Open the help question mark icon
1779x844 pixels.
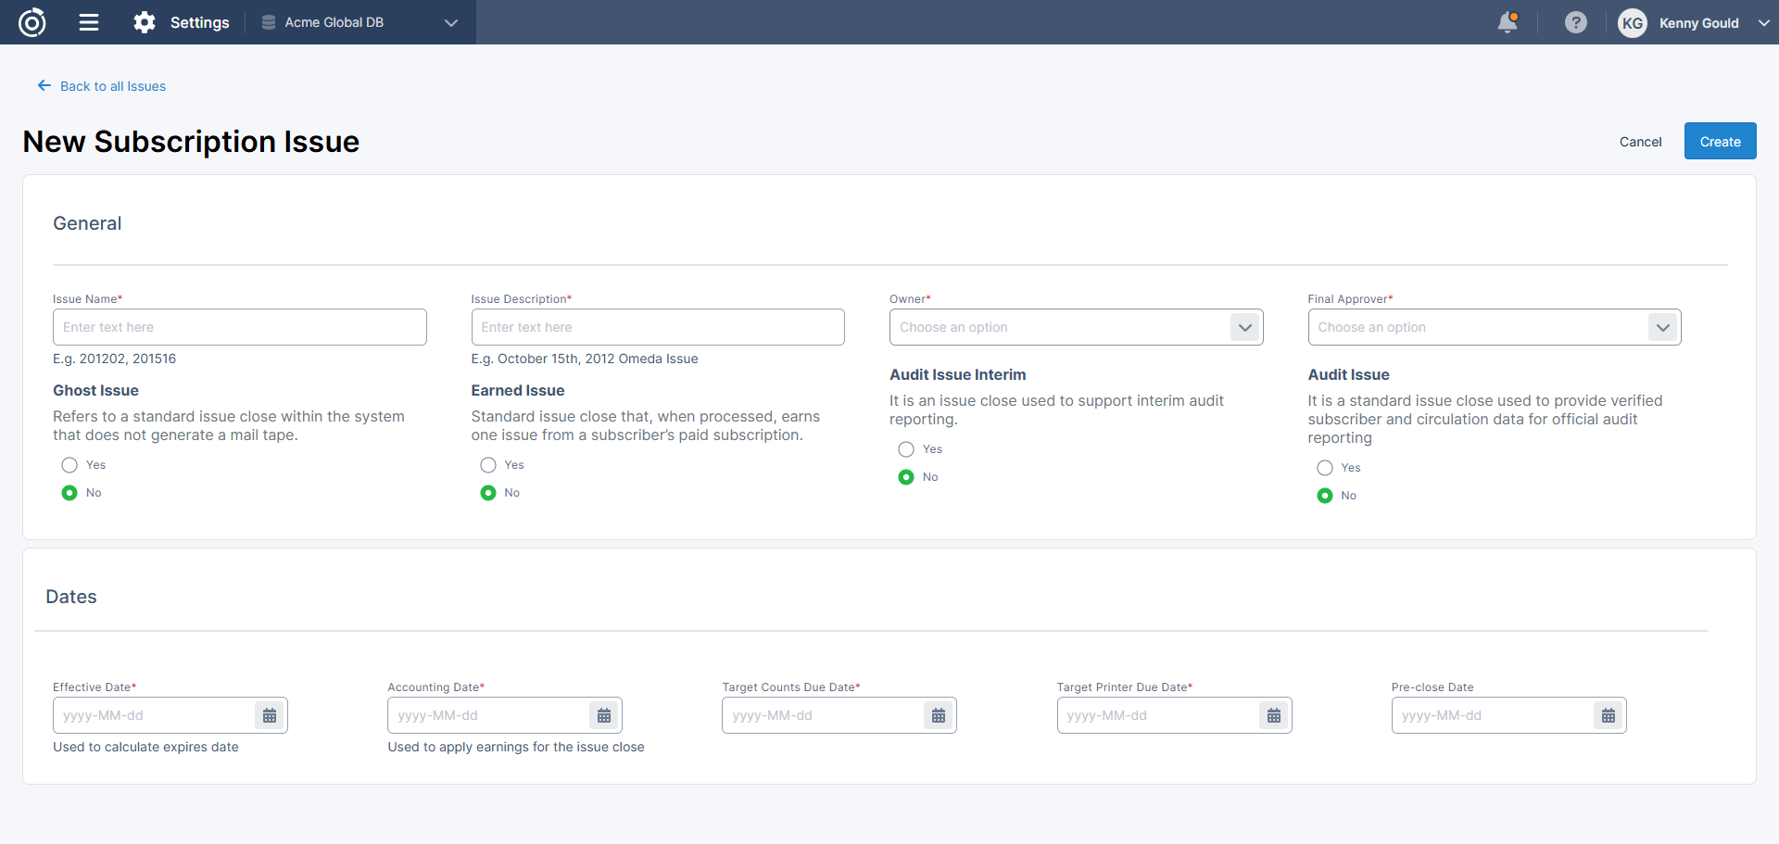[1575, 22]
